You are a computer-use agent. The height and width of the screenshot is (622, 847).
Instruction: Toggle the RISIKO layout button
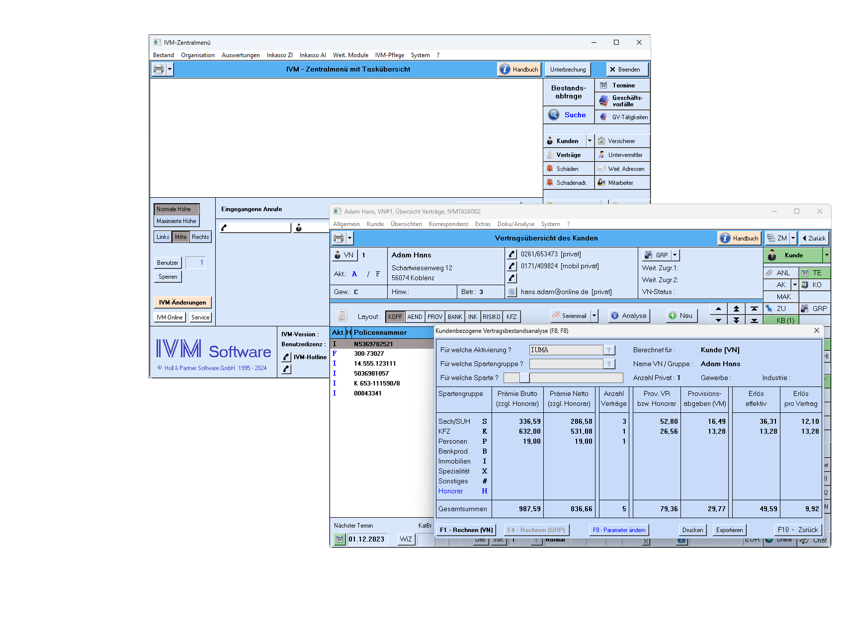(492, 317)
